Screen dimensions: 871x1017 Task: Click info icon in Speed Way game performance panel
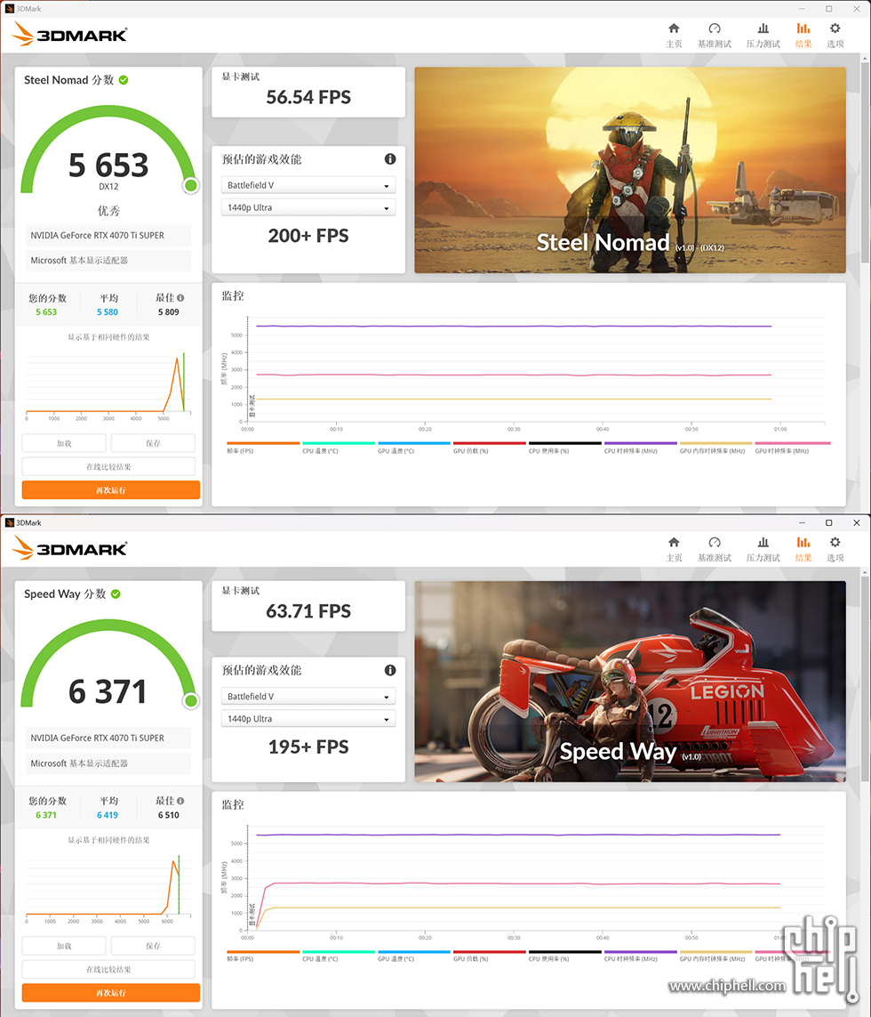390,670
